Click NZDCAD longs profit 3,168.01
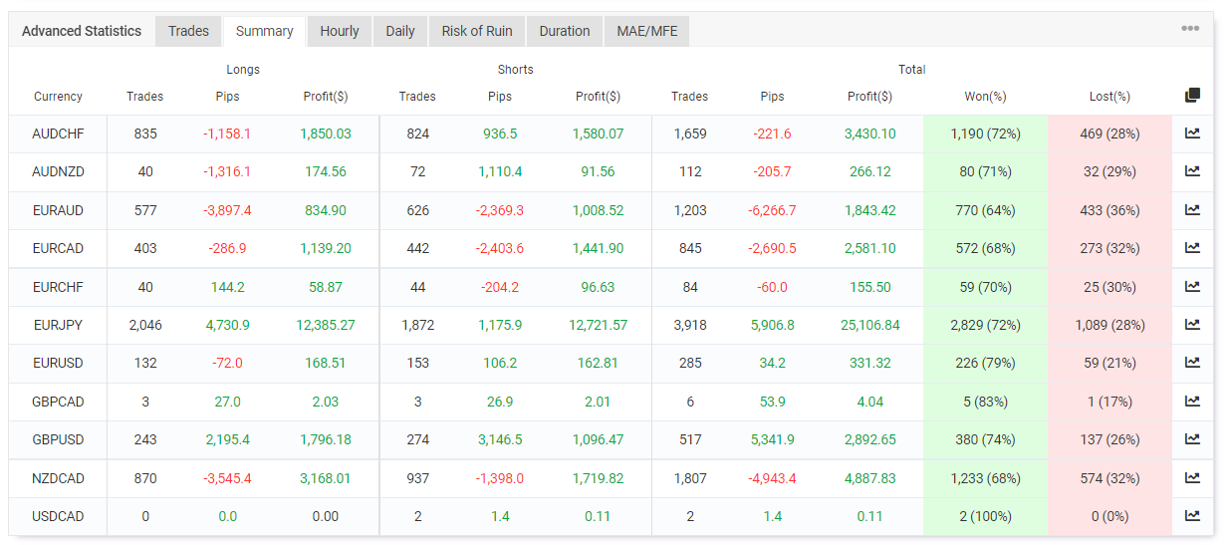1226x545 pixels. [326, 478]
